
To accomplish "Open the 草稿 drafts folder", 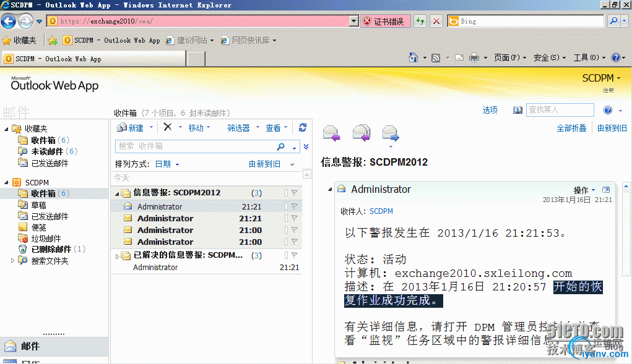I will pos(39,205).
